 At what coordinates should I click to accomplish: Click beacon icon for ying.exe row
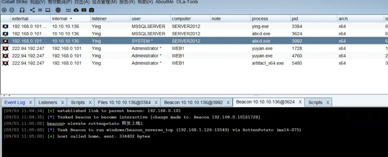click(5, 26)
